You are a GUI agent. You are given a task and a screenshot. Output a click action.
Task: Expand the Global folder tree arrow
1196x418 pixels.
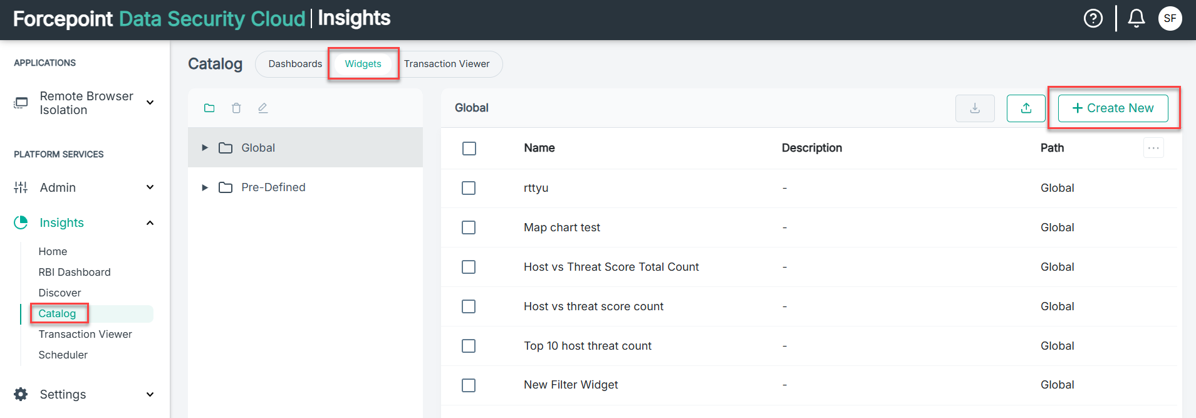(205, 148)
